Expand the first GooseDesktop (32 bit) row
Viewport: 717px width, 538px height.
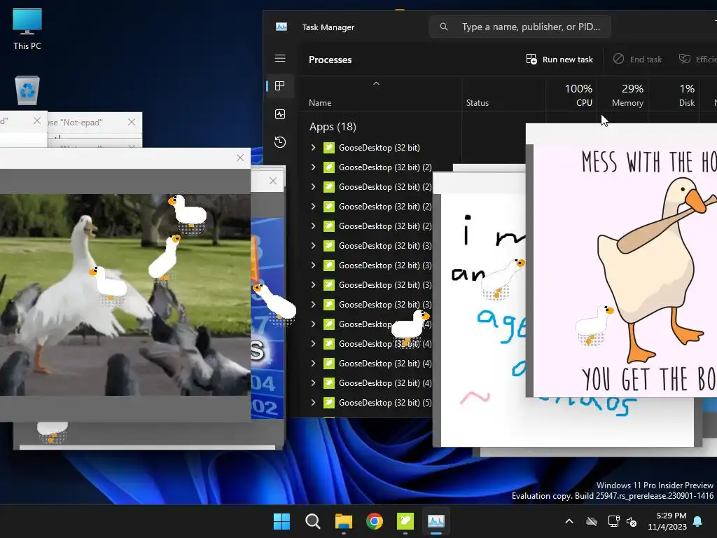pos(313,147)
